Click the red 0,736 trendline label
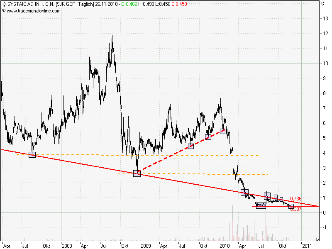The height and width of the screenshot is (249, 332). (295, 199)
